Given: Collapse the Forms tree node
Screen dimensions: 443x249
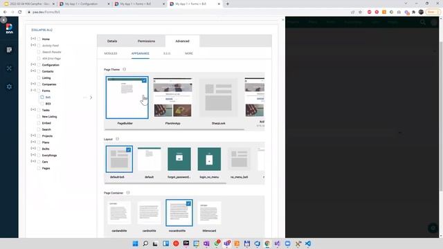Looking at the screenshot, I should coord(33,91).
